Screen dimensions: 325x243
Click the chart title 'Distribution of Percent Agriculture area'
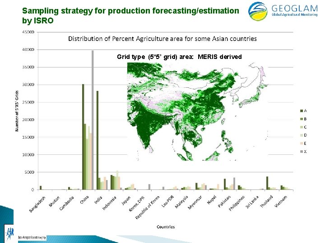click(x=162, y=39)
